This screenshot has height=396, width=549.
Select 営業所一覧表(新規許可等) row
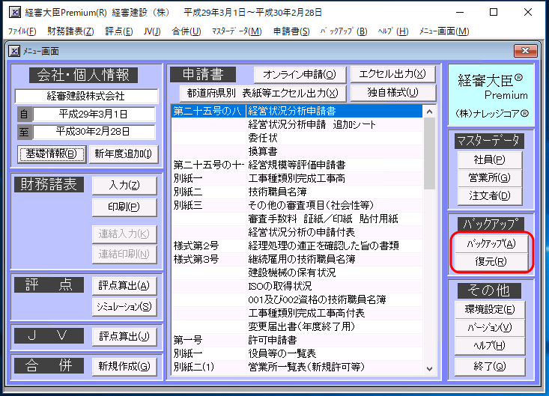click(x=297, y=367)
